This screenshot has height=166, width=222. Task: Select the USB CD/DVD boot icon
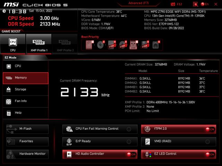click(123, 45)
